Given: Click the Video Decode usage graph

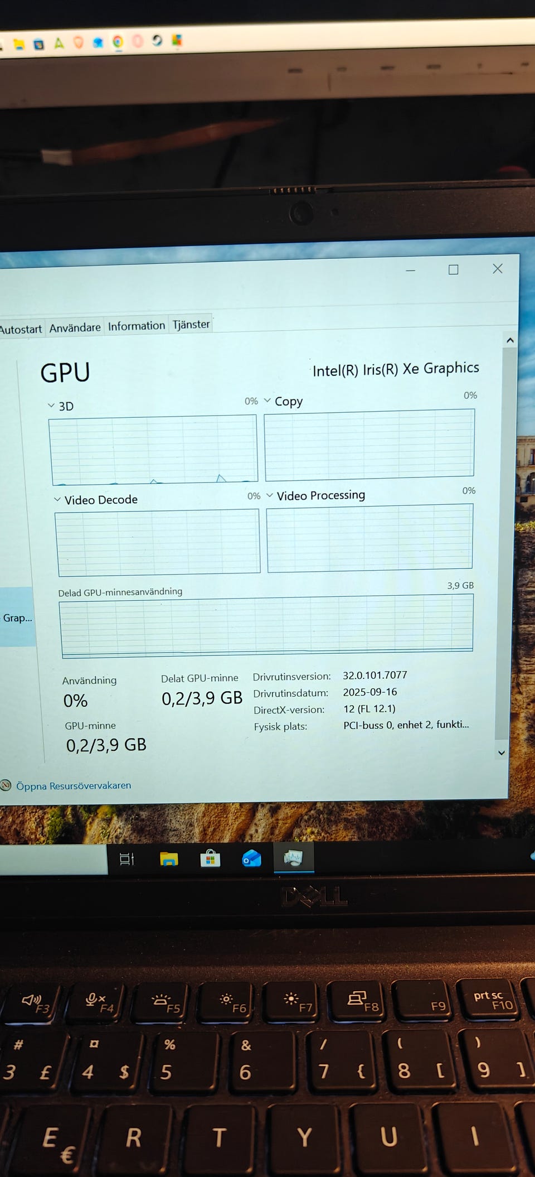Looking at the screenshot, I should point(158,542).
